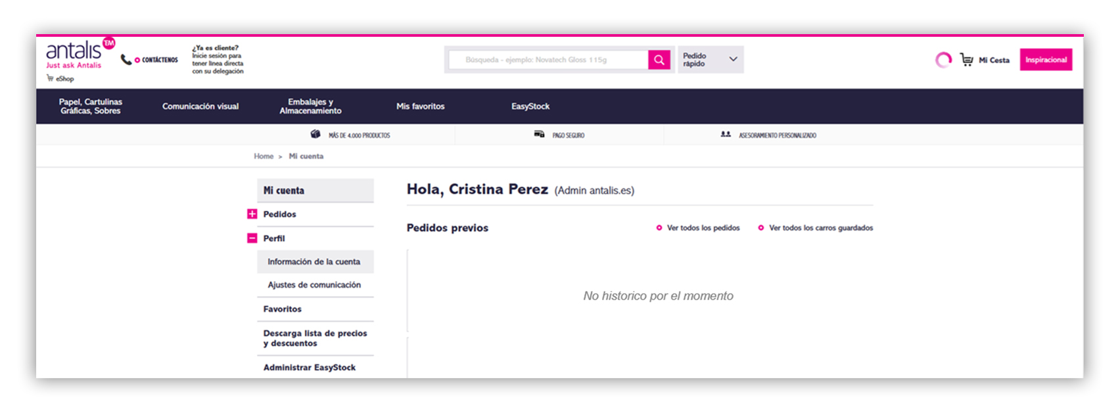Collapse the Perfil section with minus

pos(252,238)
